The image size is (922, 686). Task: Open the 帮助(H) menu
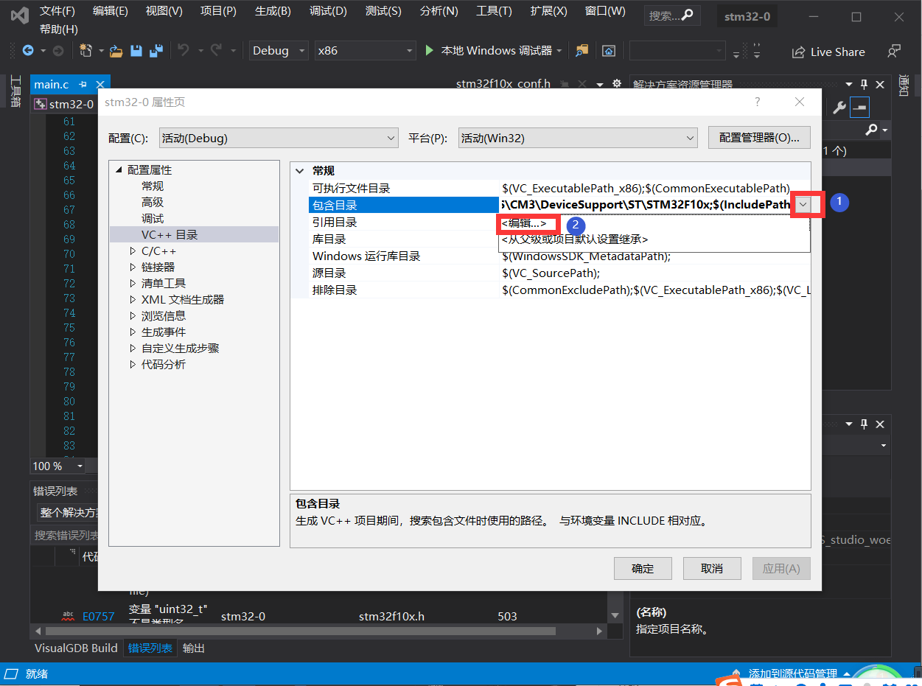click(x=58, y=29)
